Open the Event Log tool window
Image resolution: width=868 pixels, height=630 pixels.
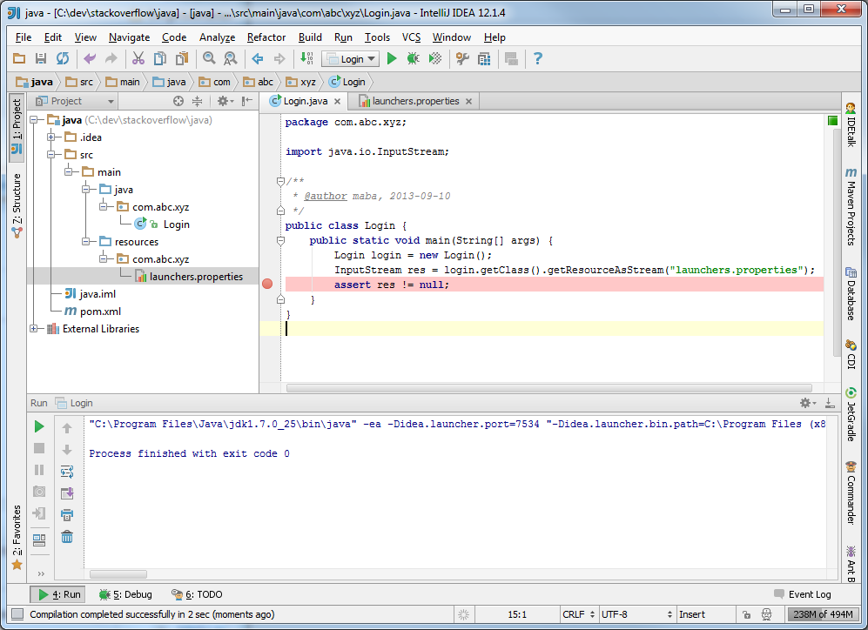[x=802, y=594]
